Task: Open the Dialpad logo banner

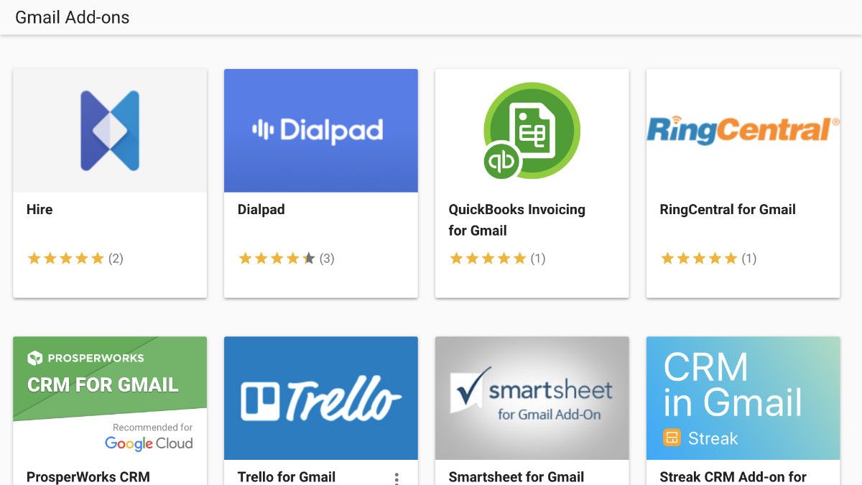Action: tap(320, 131)
